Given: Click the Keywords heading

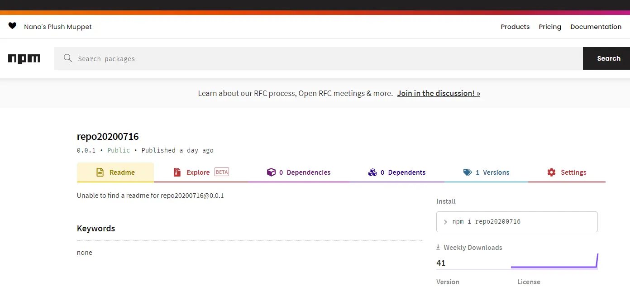Looking at the screenshot, I should click(96, 228).
